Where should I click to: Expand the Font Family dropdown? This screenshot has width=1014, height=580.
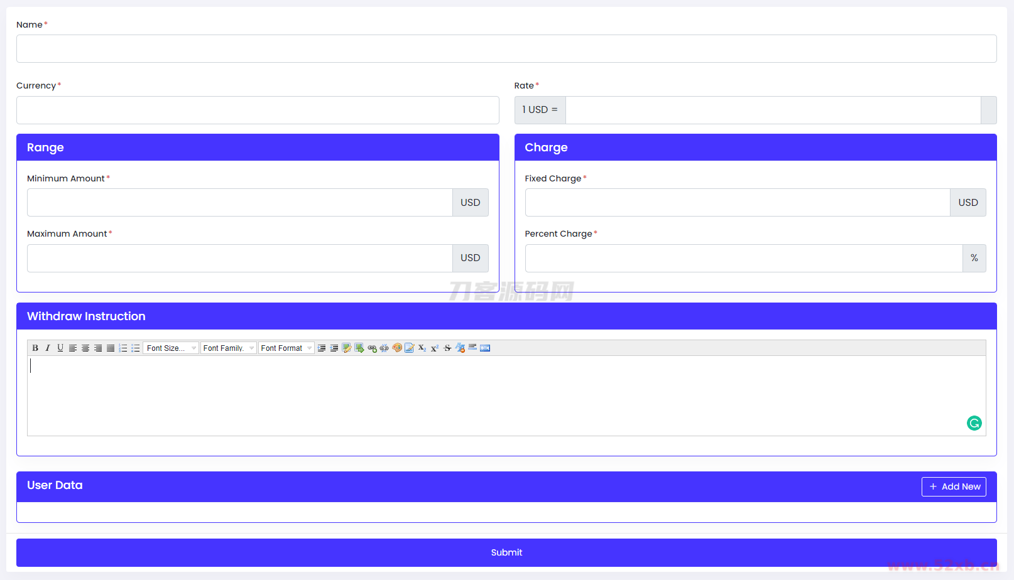[x=228, y=348]
